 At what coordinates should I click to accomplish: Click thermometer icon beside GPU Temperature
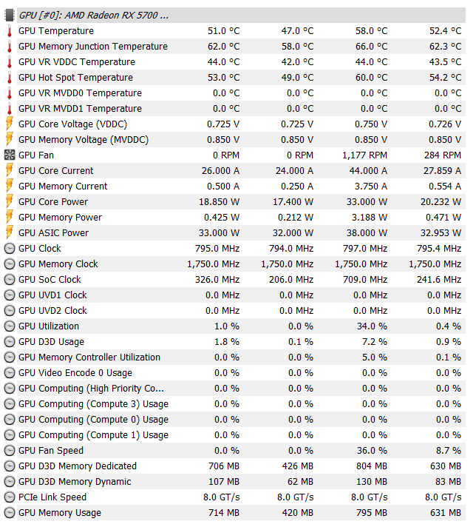[10, 31]
